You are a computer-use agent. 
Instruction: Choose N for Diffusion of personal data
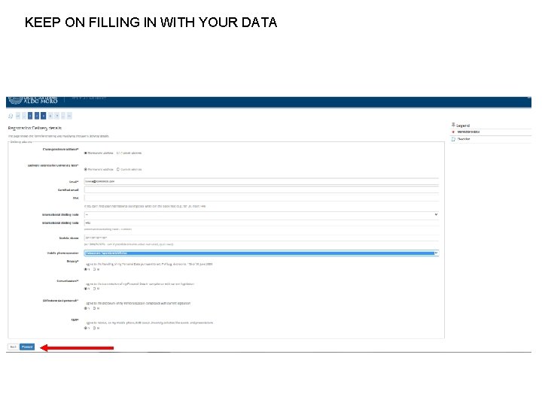pyautogui.click(x=94, y=308)
